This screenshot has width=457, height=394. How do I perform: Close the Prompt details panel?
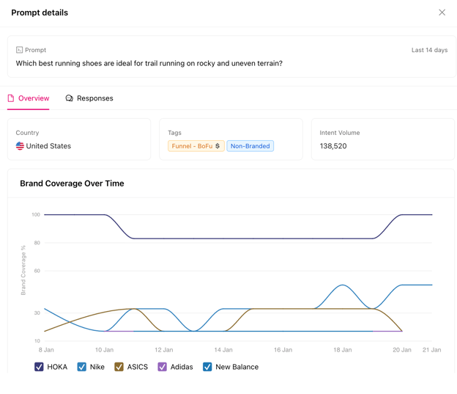[442, 12]
